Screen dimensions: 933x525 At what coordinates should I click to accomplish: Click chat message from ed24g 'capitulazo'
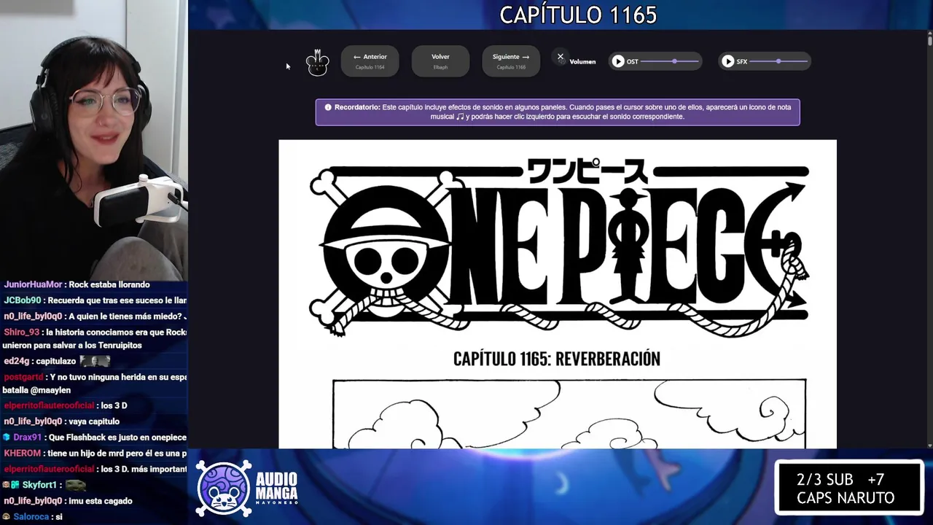(55, 362)
